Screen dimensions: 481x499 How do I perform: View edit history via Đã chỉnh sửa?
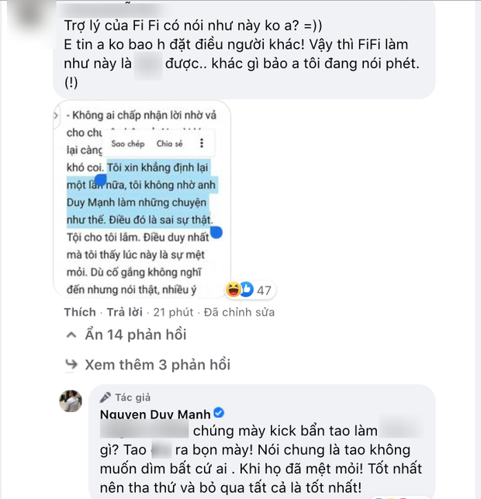[x=239, y=312]
